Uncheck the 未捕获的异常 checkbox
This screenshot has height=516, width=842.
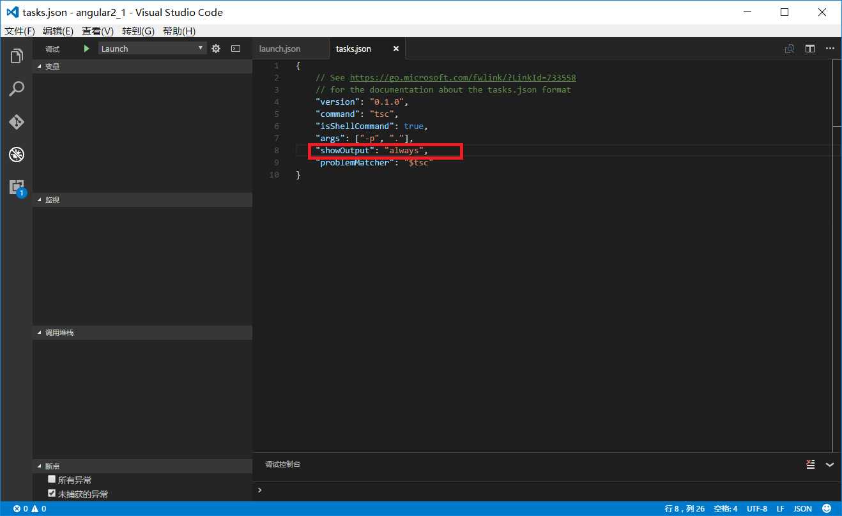click(52, 493)
